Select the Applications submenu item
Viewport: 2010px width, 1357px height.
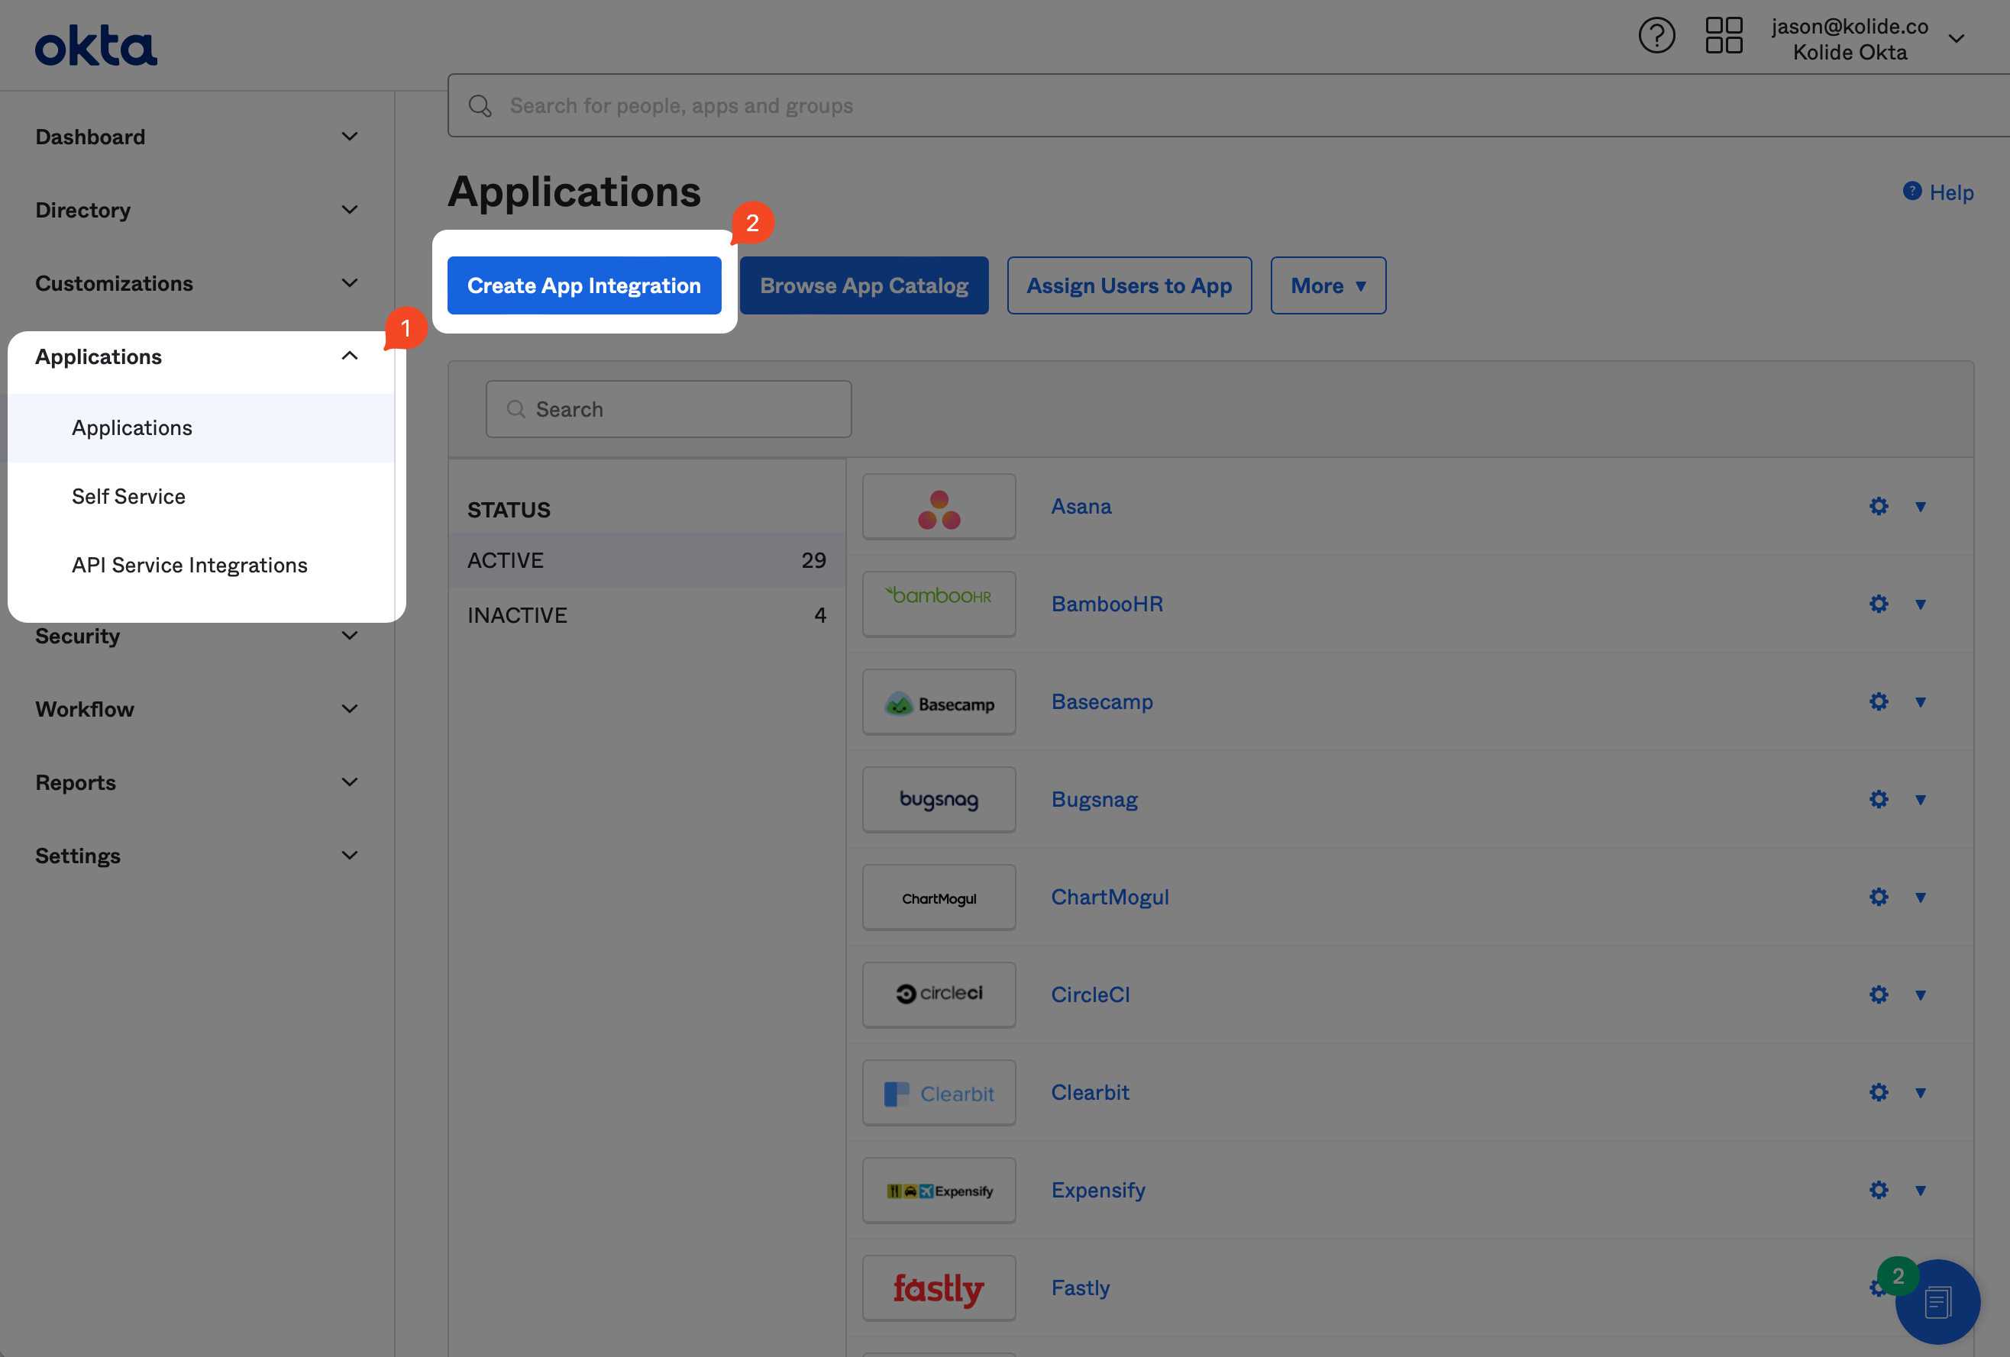[x=132, y=427]
